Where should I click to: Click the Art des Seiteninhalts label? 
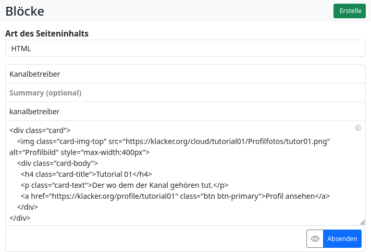(47, 33)
